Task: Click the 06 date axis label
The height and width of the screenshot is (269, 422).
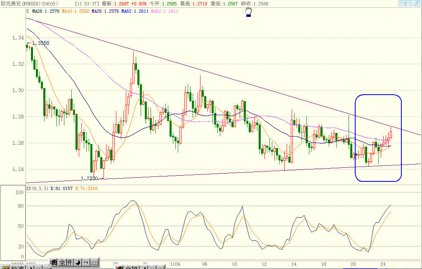Action: [x=205, y=264]
